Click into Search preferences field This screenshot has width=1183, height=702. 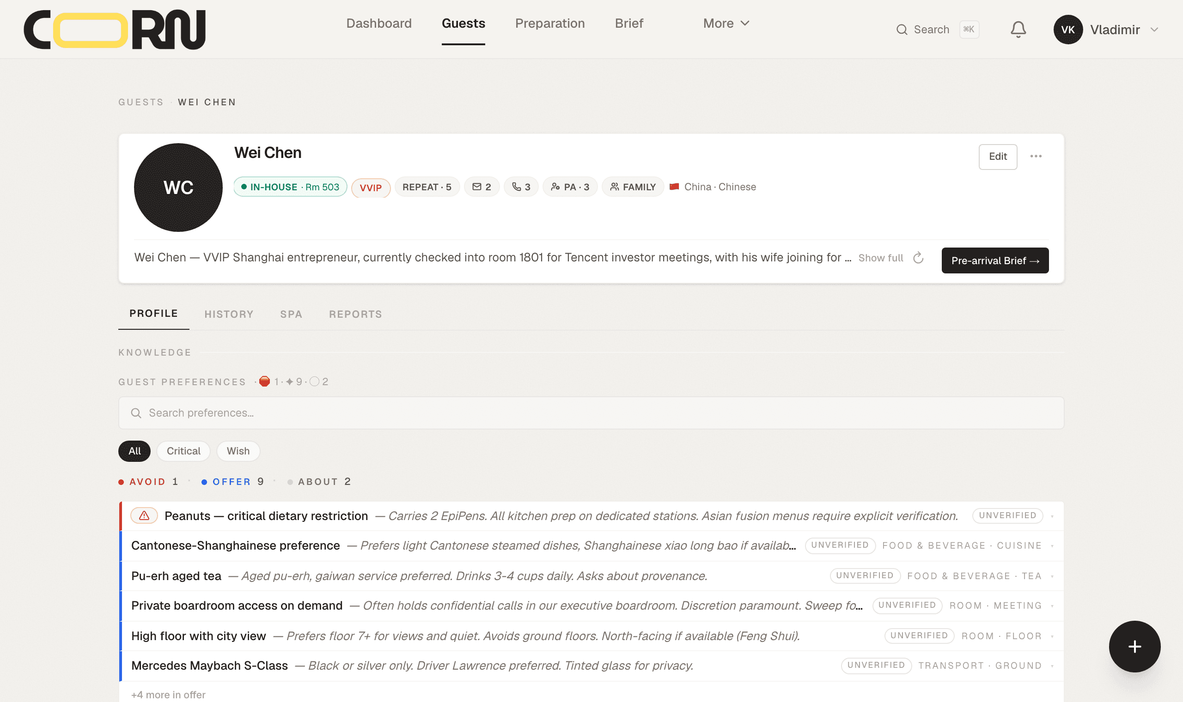click(591, 413)
